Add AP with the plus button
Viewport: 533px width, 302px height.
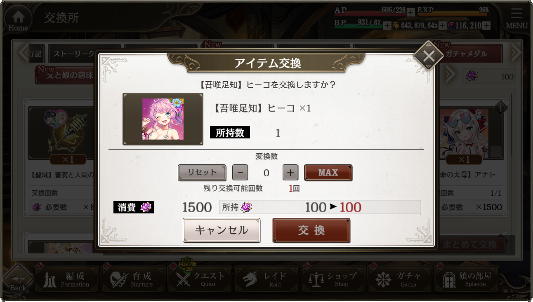coord(411,12)
